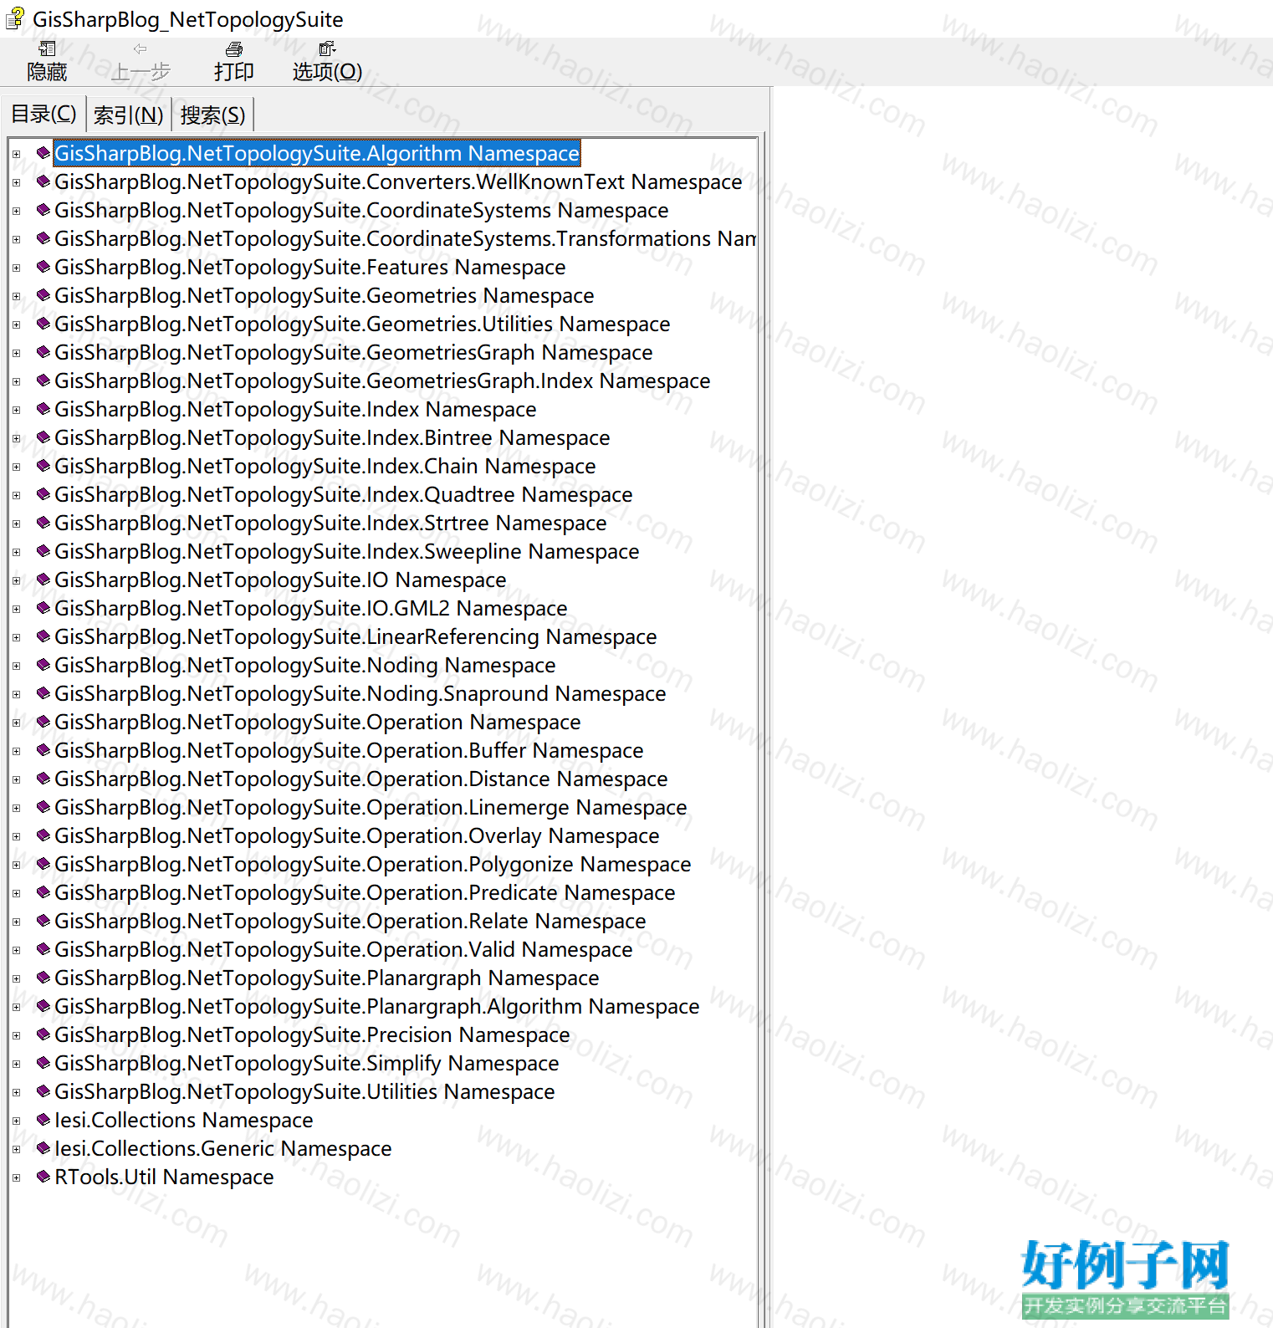Click the book icon for Operation.Overlay Namespace
This screenshot has height=1328, width=1273.
[x=43, y=835]
